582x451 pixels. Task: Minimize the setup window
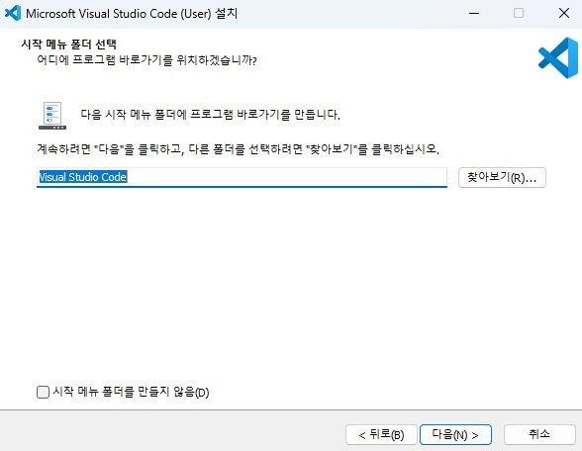click(x=474, y=14)
